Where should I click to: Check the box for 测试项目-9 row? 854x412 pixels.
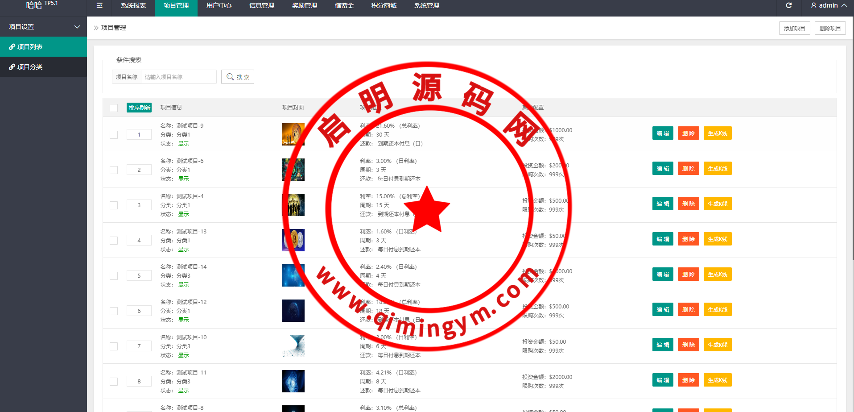click(114, 135)
